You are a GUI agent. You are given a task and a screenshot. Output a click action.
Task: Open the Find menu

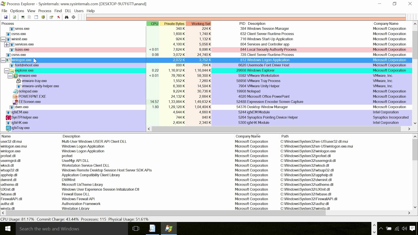(58, 11)
